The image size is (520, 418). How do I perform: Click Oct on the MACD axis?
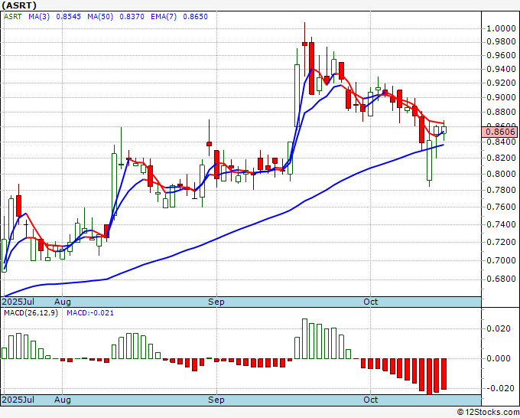pos(370,400)
